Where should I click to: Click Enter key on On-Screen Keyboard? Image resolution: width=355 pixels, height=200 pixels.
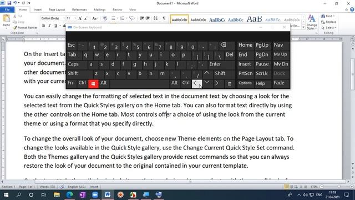tap(221, 64)
